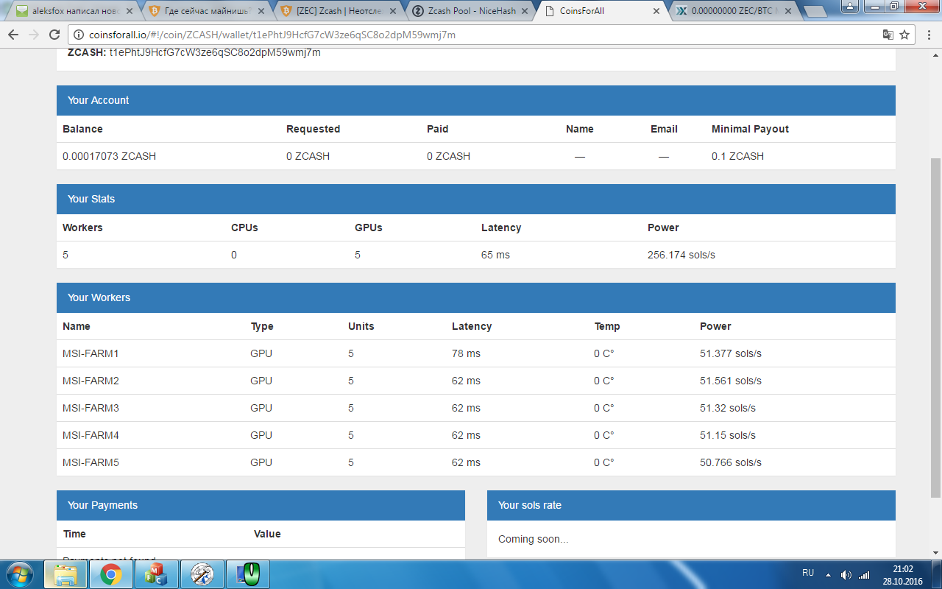Screen dimensions: 942x589
Task: Click worker name MSI-FARM2
Action: (91, 381)
